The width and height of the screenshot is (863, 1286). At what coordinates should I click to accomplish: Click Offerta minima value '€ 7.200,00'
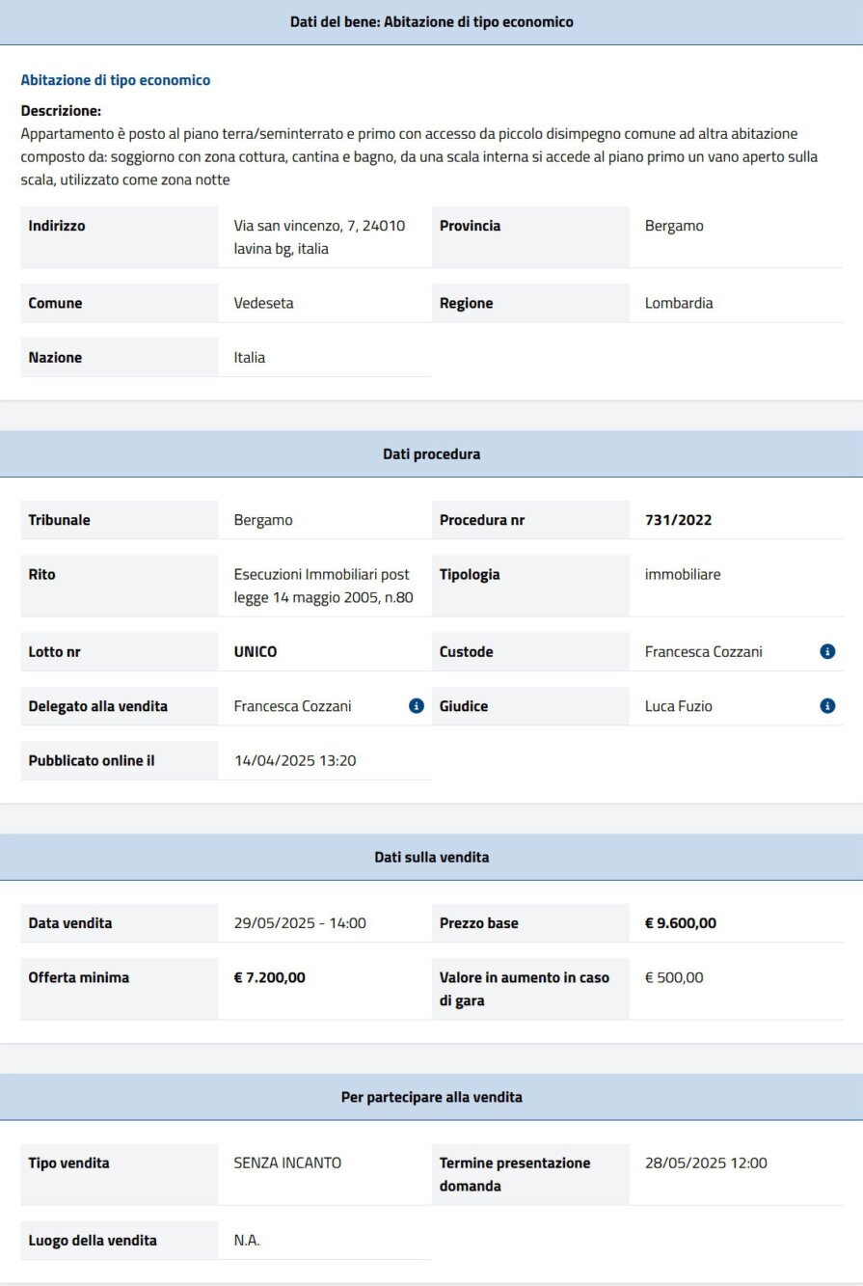tap(269, 977)
